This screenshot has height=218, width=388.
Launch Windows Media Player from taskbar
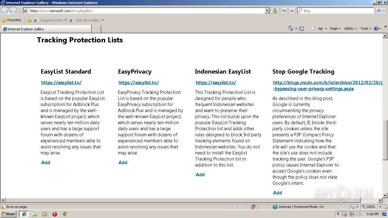(x=45, y=214)
